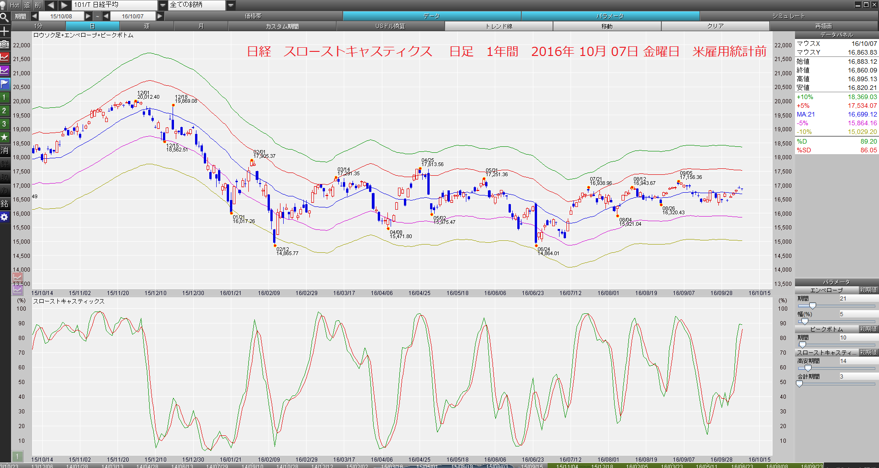Screen dimensions: 879x468
Task: Click the 期間 label button
Action: pyautogui.click(x=20, y=16)
